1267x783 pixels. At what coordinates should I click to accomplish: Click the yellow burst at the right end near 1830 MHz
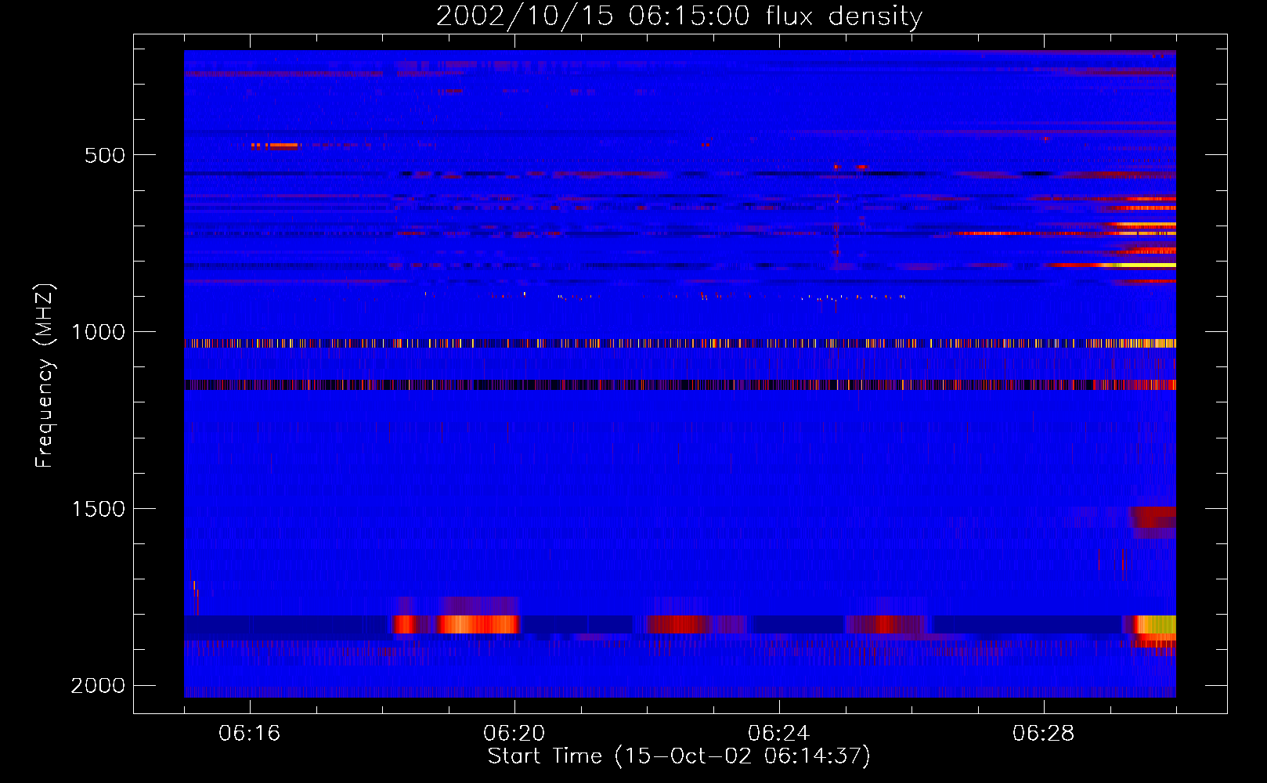pos(1156,624)
